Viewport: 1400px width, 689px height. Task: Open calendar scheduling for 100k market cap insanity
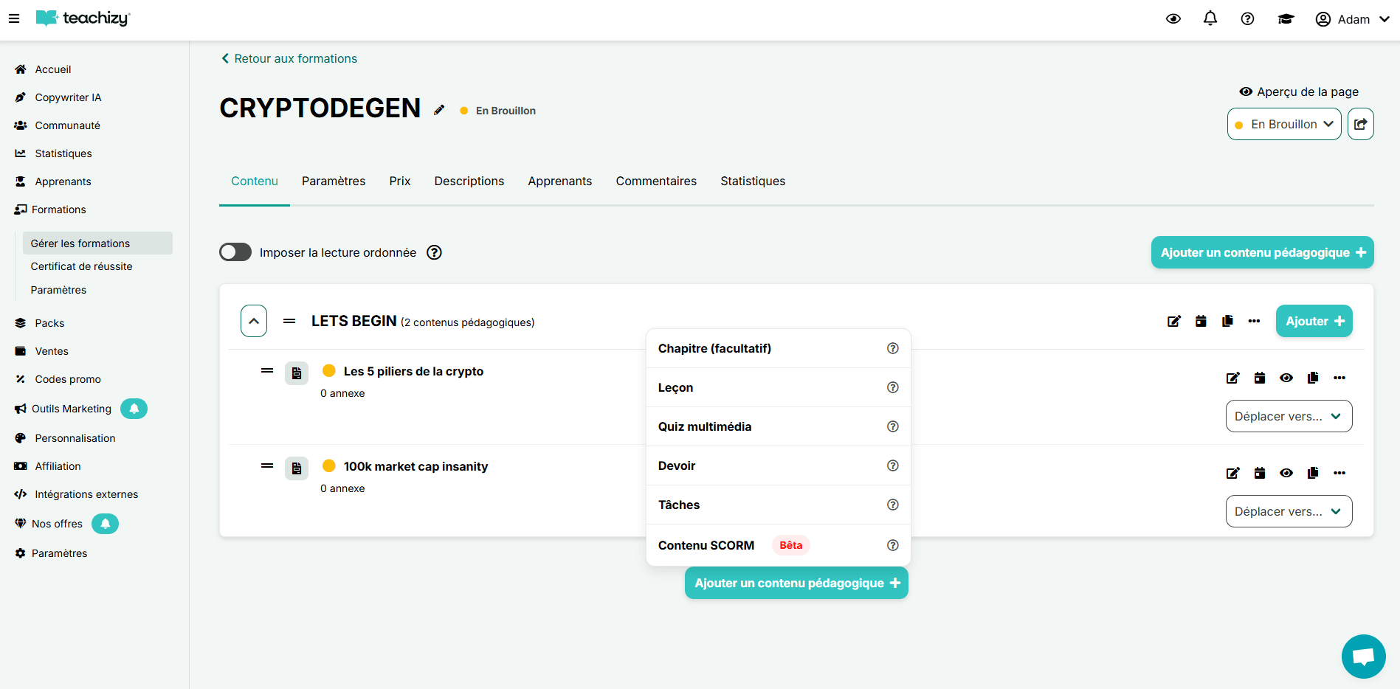(1259, 473)
